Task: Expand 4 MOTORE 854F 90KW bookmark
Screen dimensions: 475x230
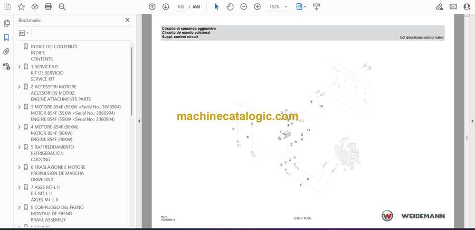Action: point(20,127)
